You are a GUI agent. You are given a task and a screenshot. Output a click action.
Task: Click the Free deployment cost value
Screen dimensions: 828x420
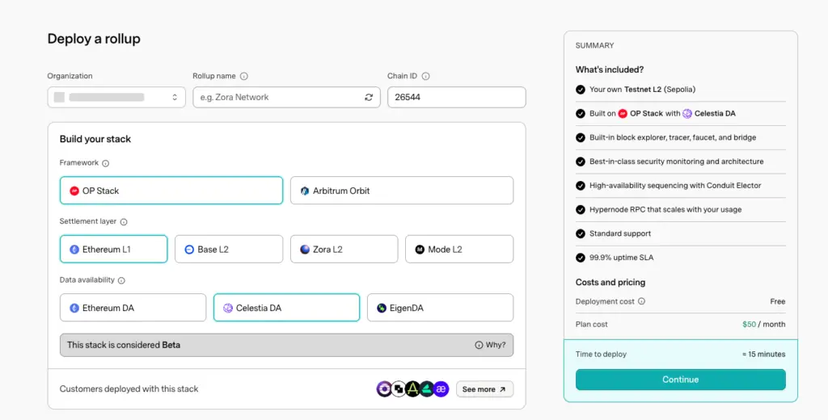(777, 301)
